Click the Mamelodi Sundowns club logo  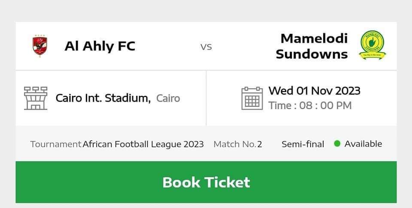coord(372,45)
